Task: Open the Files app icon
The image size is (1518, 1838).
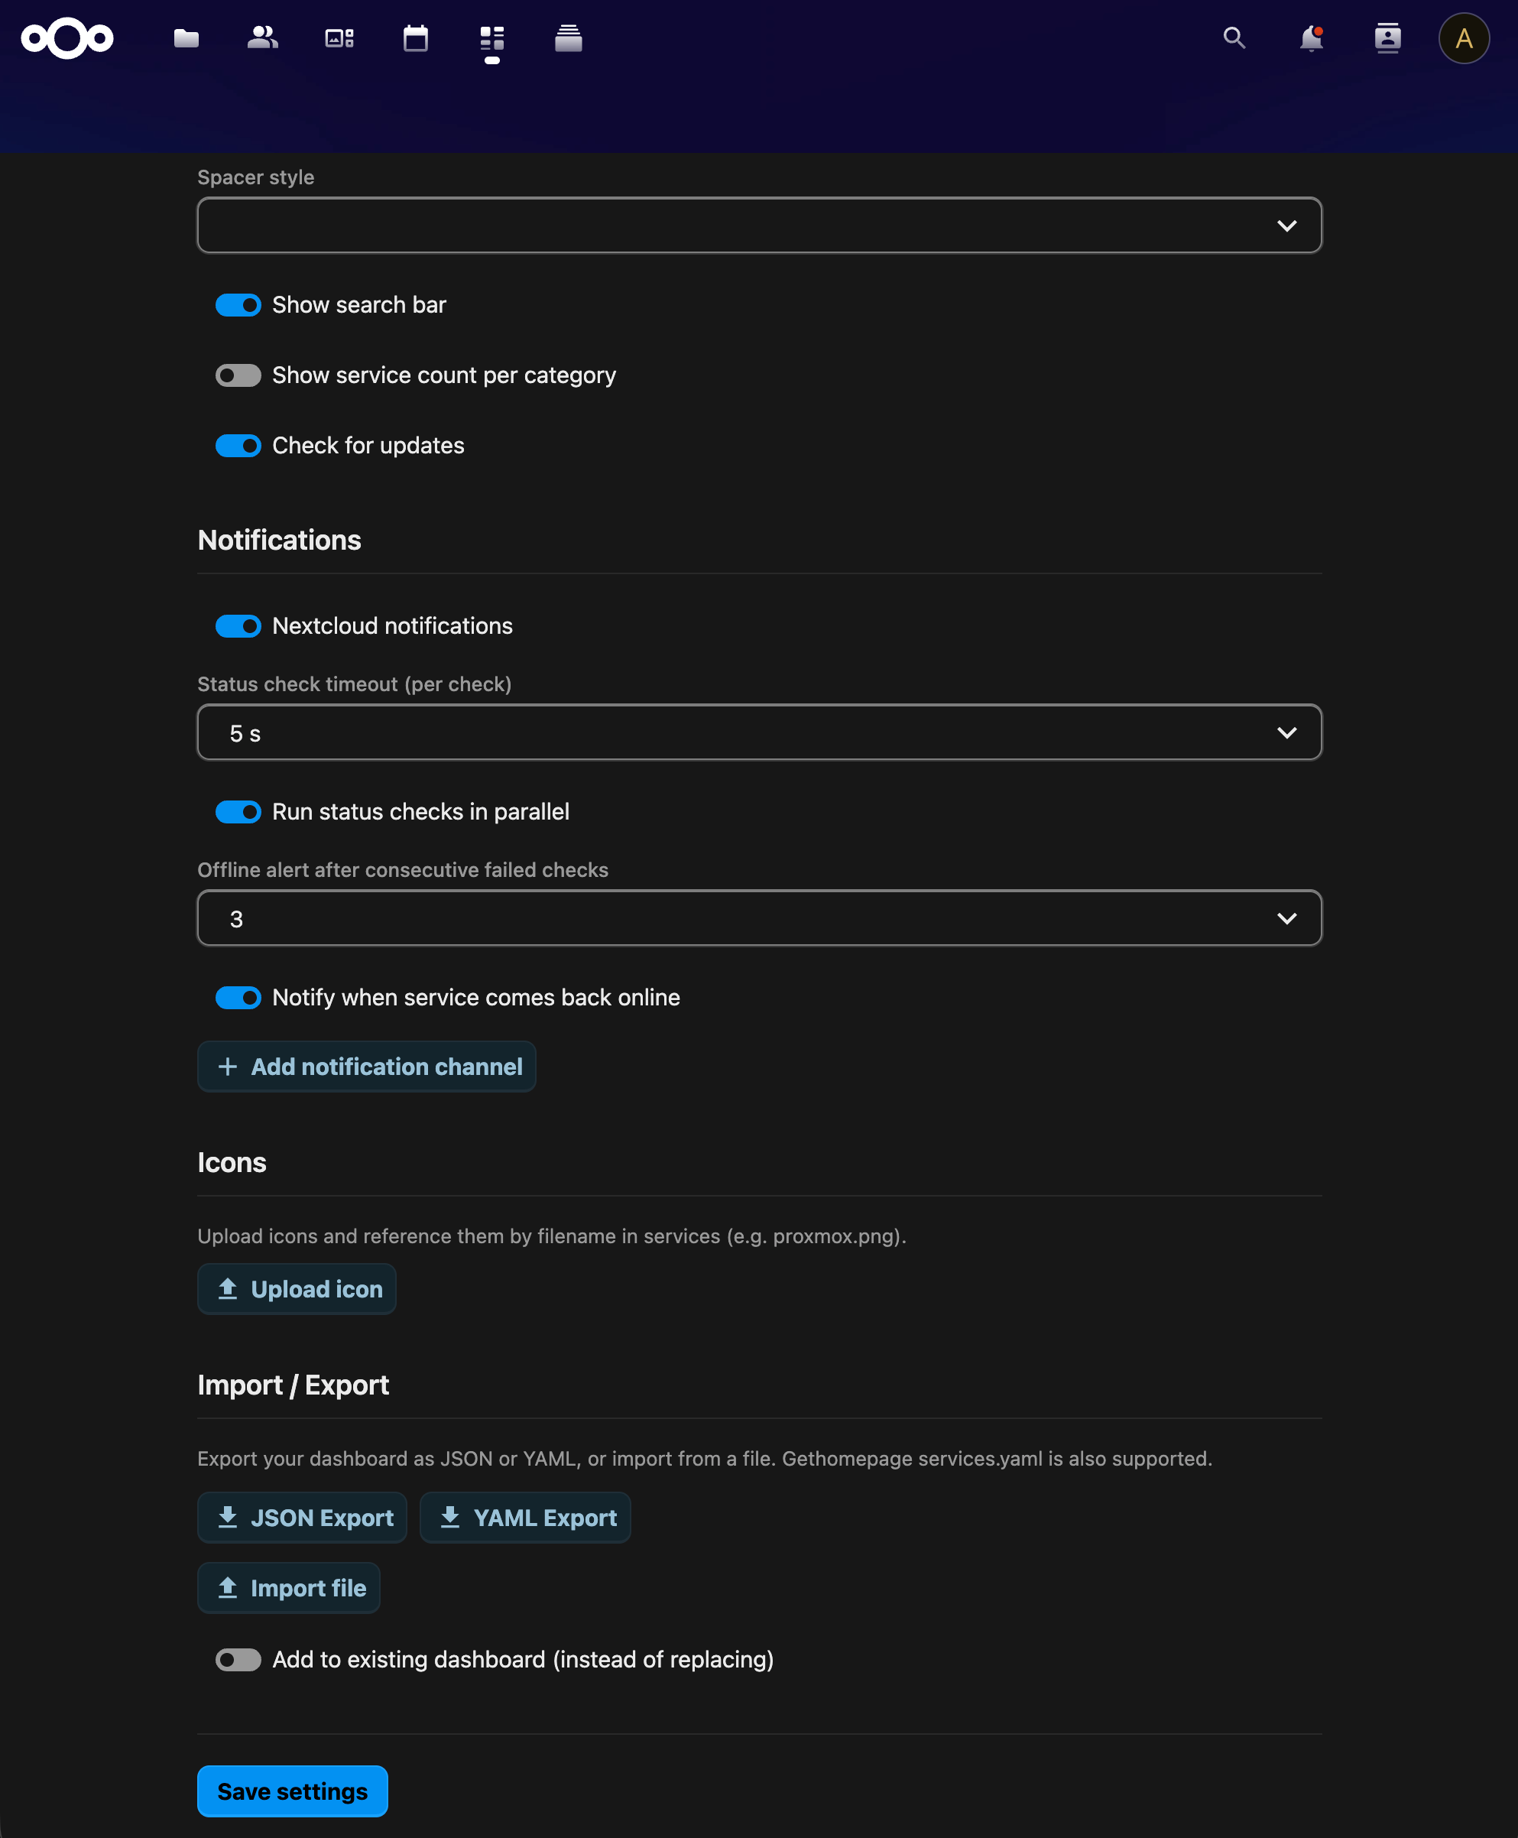Action: point(187,38)
